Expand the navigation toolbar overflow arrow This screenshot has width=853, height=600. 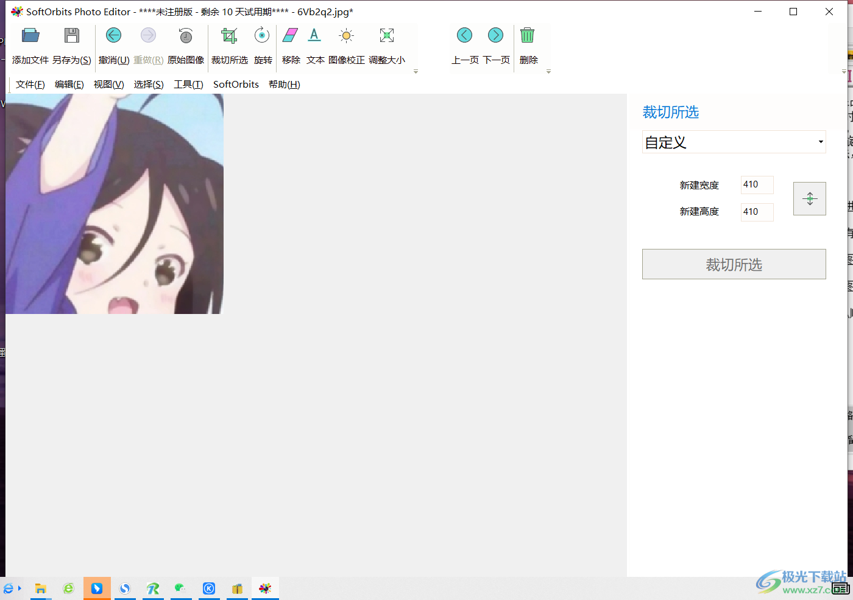[549, 72]
